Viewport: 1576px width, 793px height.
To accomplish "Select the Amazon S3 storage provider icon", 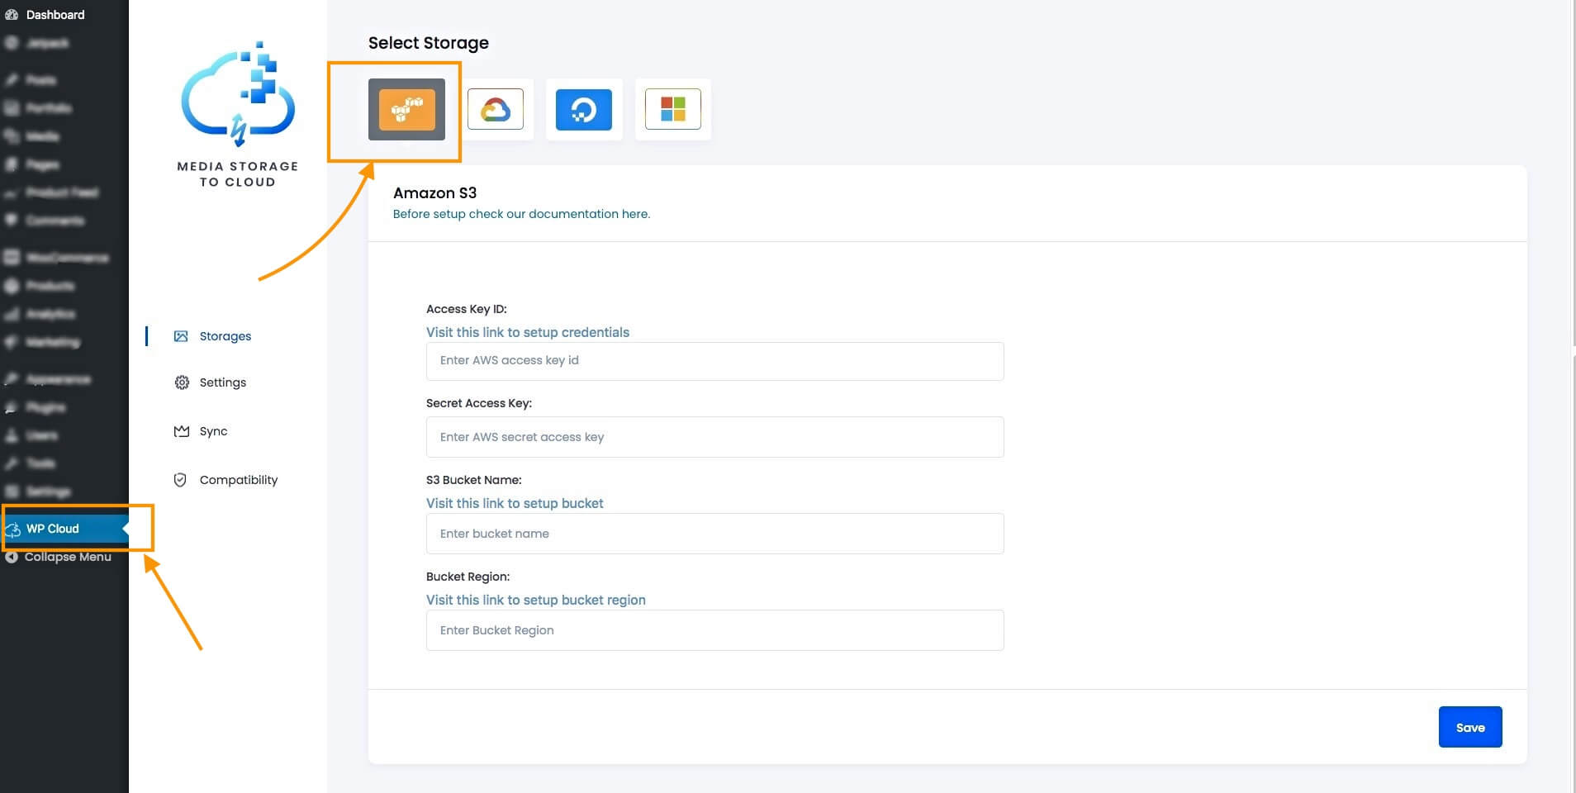I will coord(404,110).
